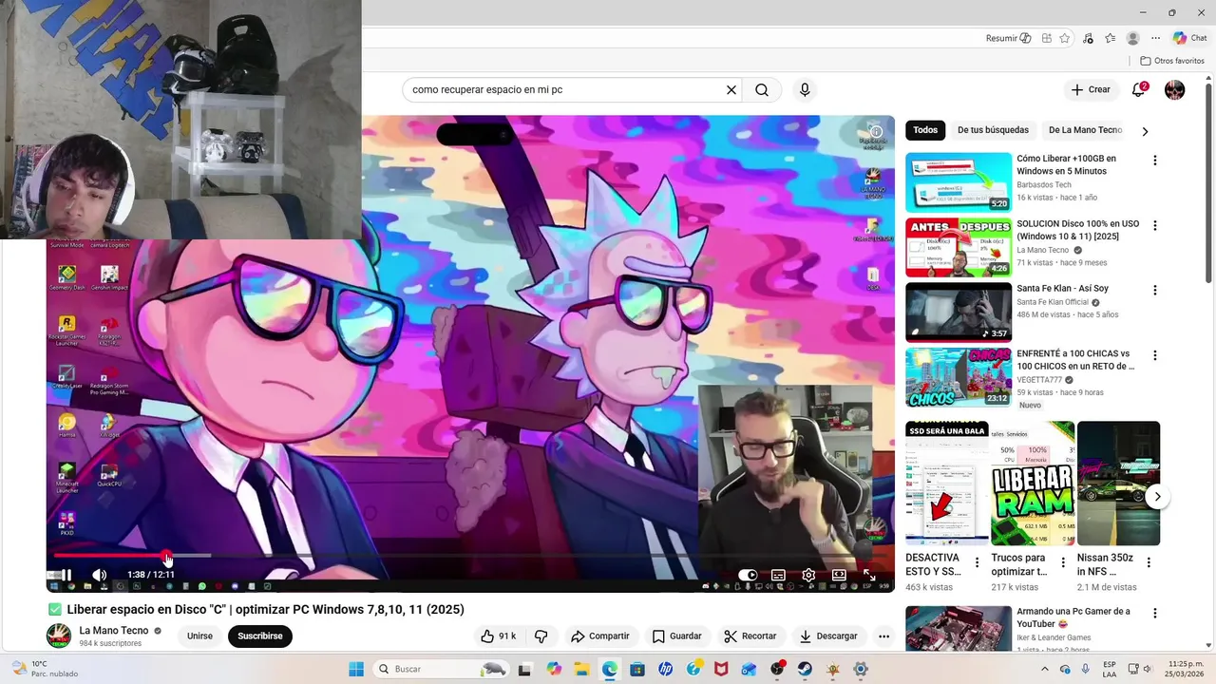Open ENFRENTÉ a 100 CHICAS video thumbnail
Screen dimensions: 1216x684
[x=959, y=377]
